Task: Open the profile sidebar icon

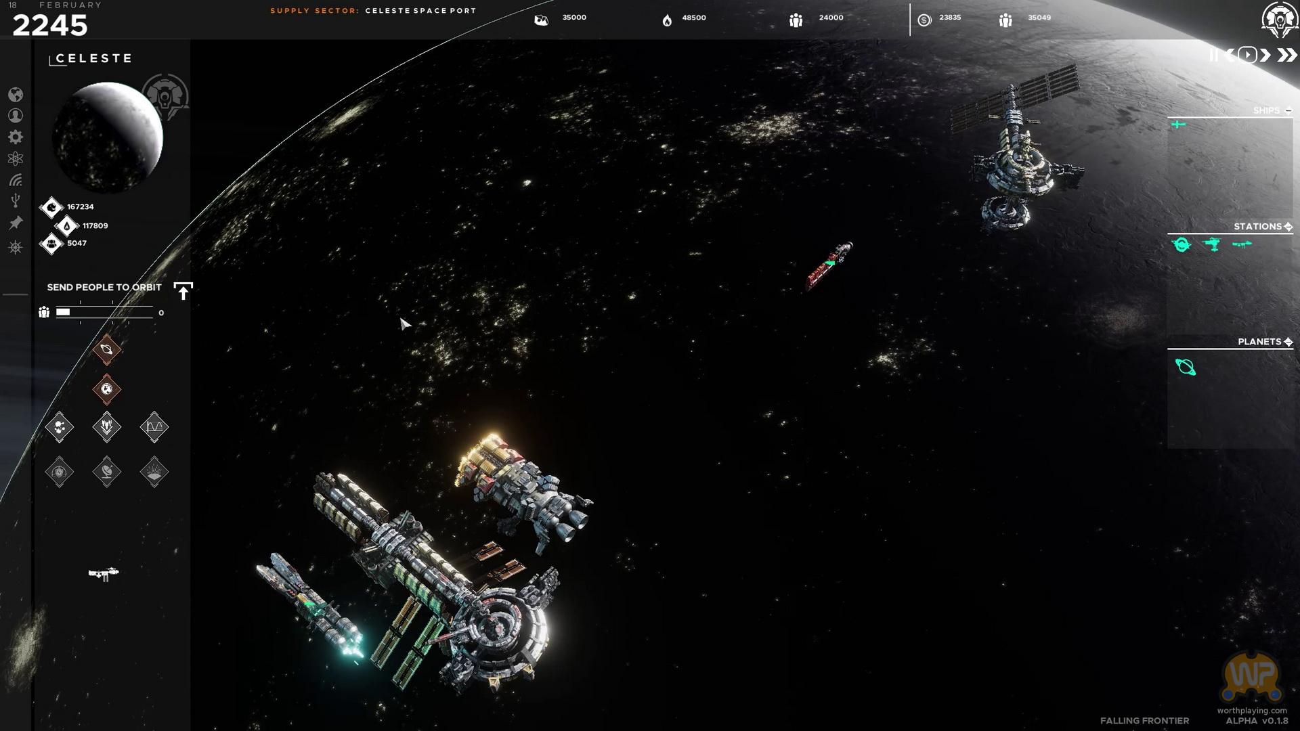Action: point(16,116)
